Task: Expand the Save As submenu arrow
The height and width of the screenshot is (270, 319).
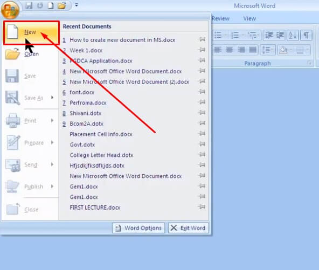Action: tap(52, 98)
